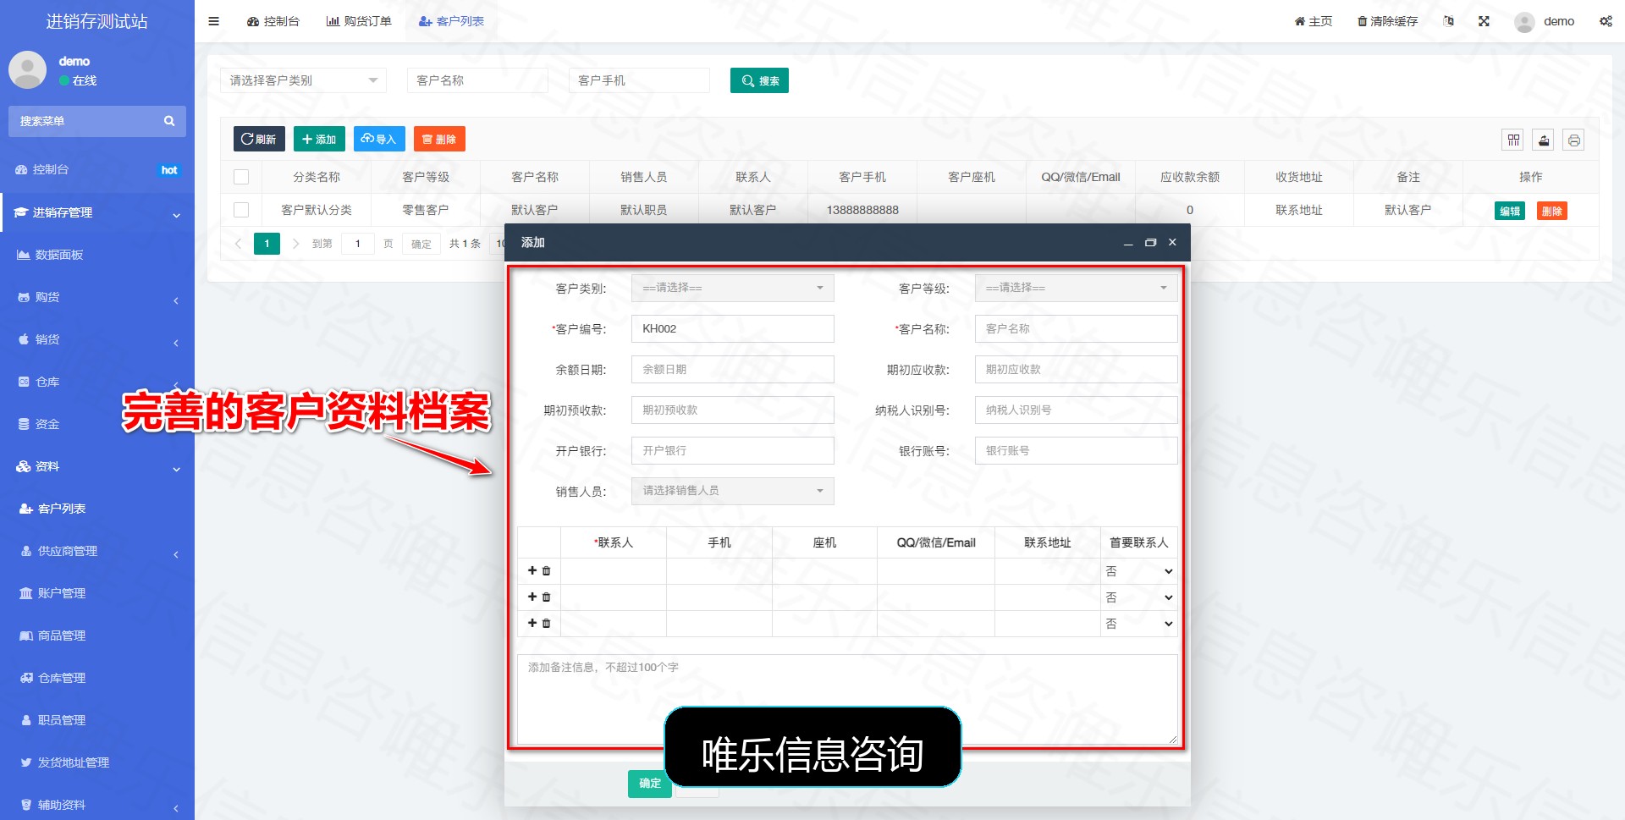Clear cache via 清除缓存
The image size is (1625, 820).
1387,21
